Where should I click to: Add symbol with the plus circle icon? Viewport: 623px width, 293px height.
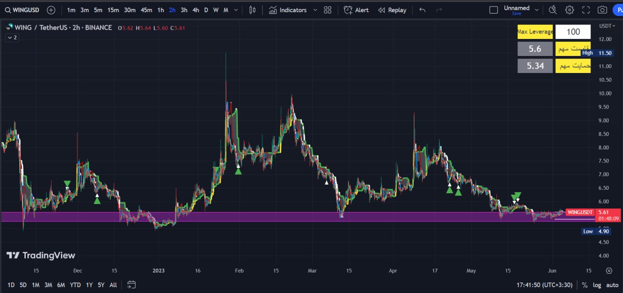51,10
